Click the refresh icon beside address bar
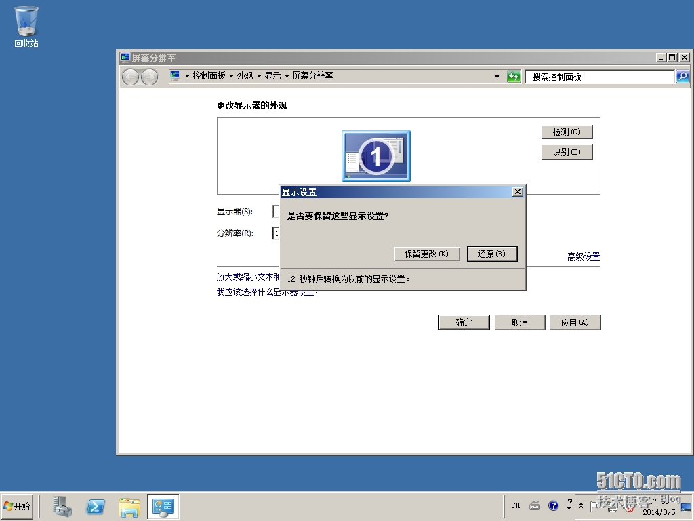 (x=514, y=77)
